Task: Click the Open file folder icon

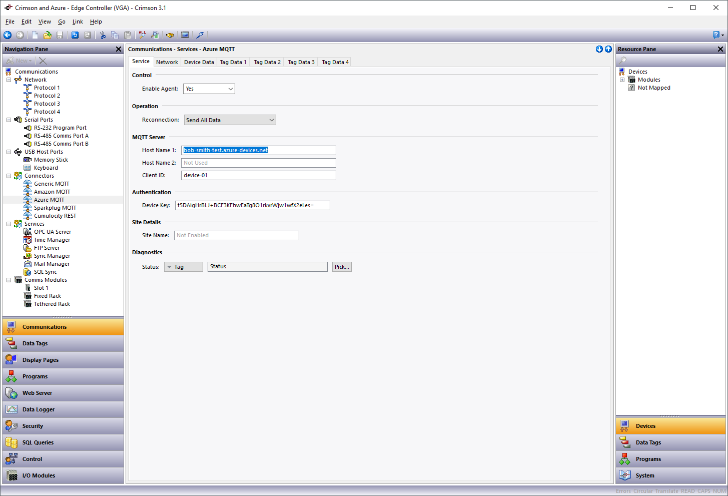Action: click(48, 35)
